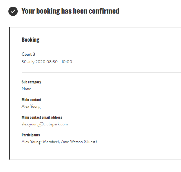
Task: Click the start time "08:30"
Action: [x=52, y=62]
